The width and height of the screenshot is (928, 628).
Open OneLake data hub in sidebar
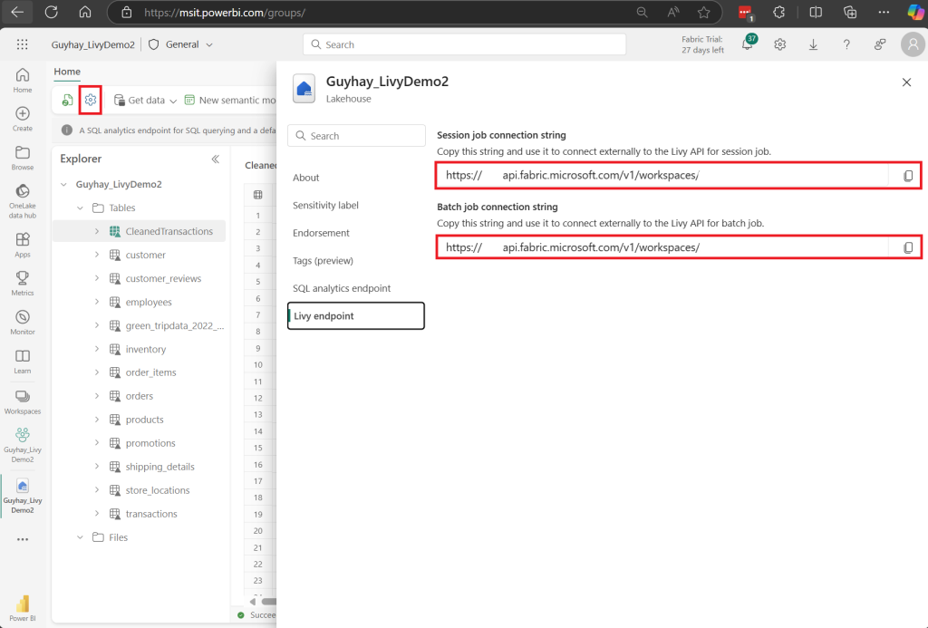23,201
